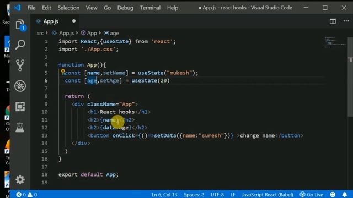Click the feedback smiley icon

pyautogui.click(x=333, y=194)
